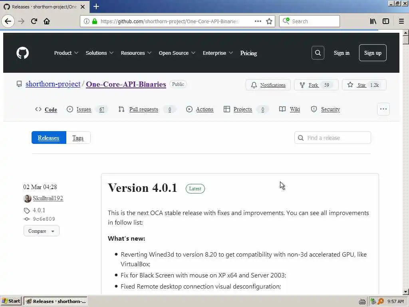This screenshot has width=409, height=307.
Task: Click the vertical scrollbar down arrow
Action: (406, 292)
